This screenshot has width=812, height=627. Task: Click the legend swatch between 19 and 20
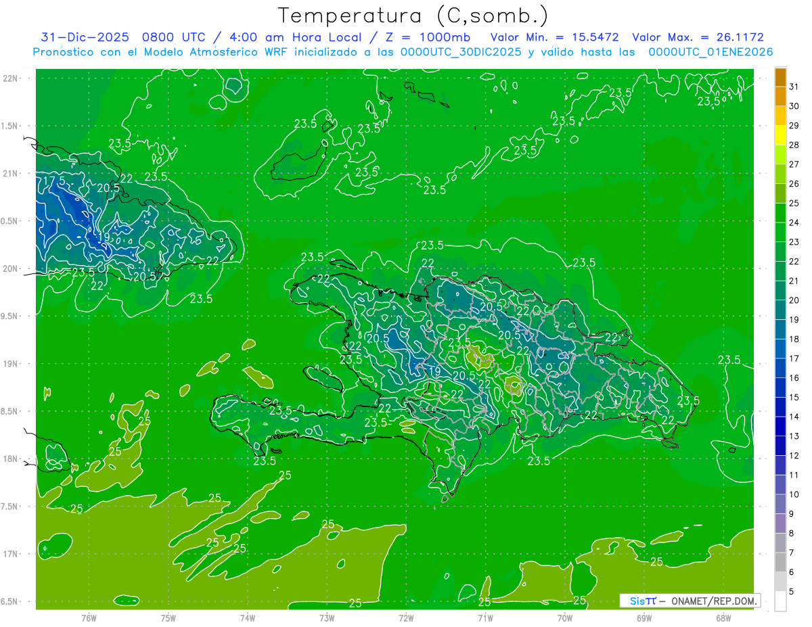(780, 310)
